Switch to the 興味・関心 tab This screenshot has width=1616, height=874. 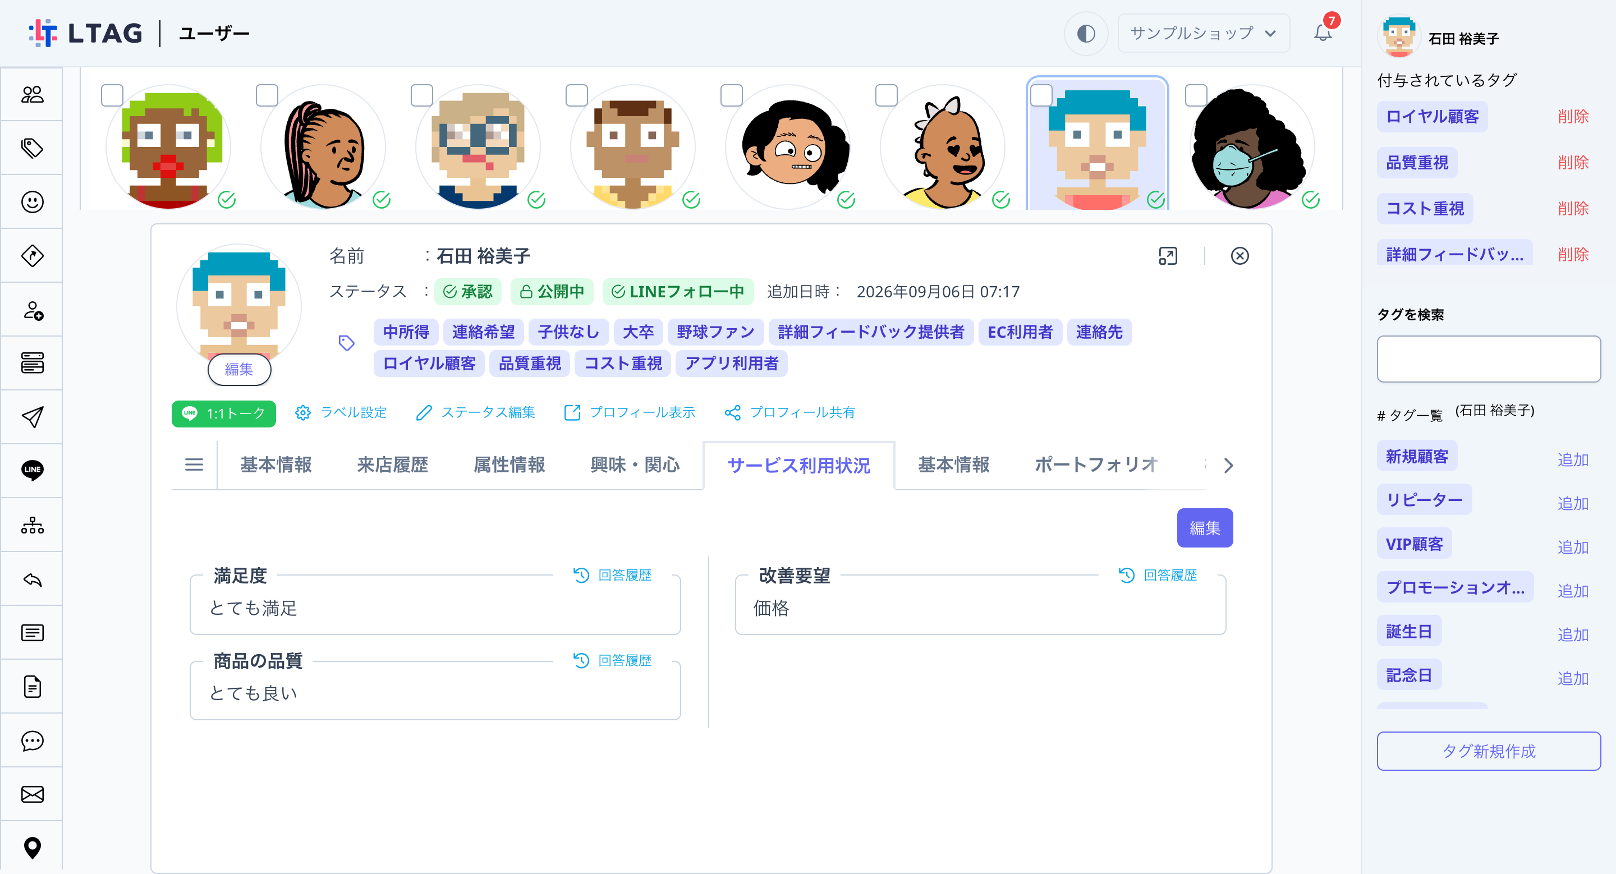(x=635, y=464)
